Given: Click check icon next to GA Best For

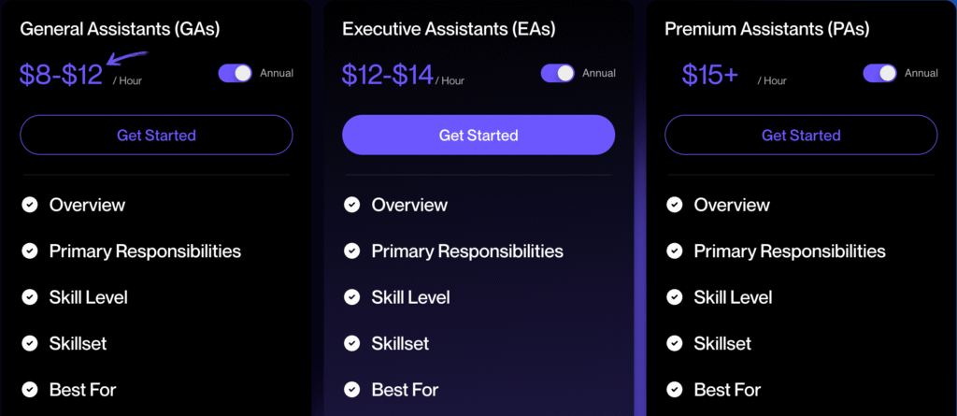Looking at the screenshot, I should click(x=30, y=389).
